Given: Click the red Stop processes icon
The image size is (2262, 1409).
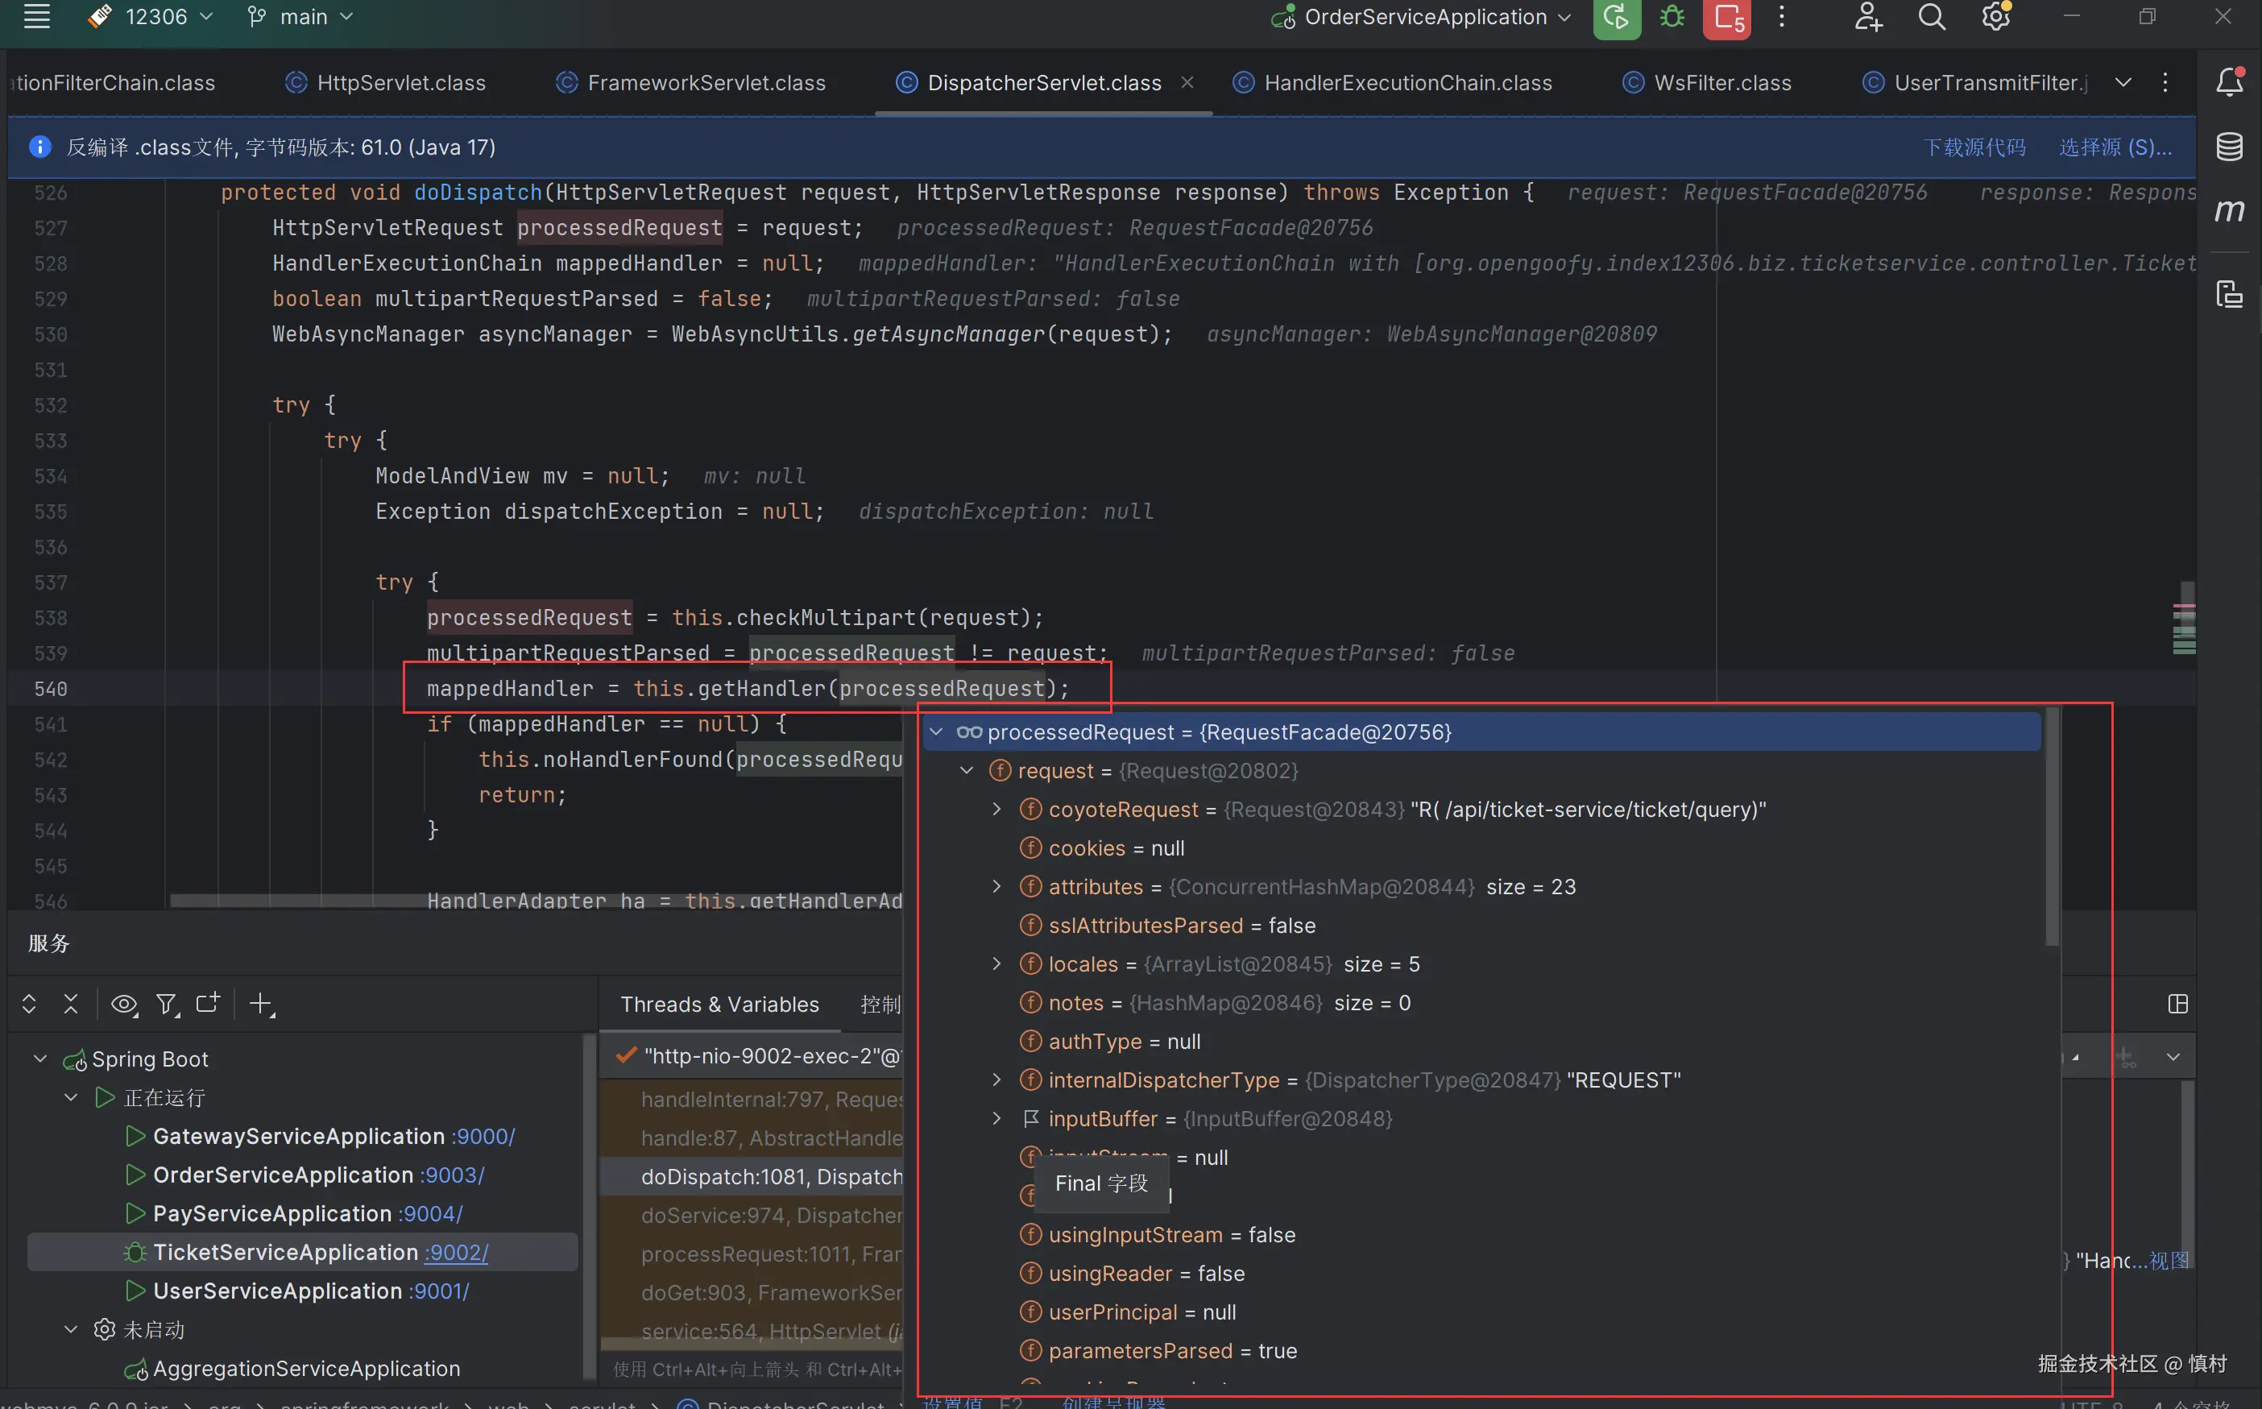Looking at the screenshot, I should (x=1727, y=17).
